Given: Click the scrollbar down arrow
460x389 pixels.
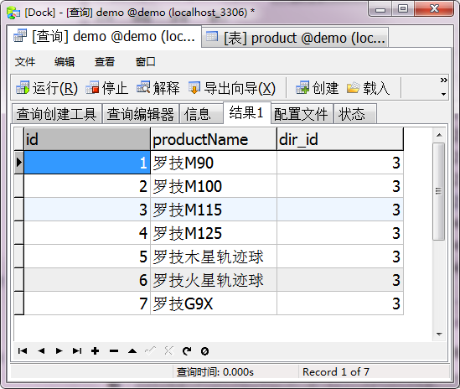Looking at the screenshot, I should (x=439, y=335).
